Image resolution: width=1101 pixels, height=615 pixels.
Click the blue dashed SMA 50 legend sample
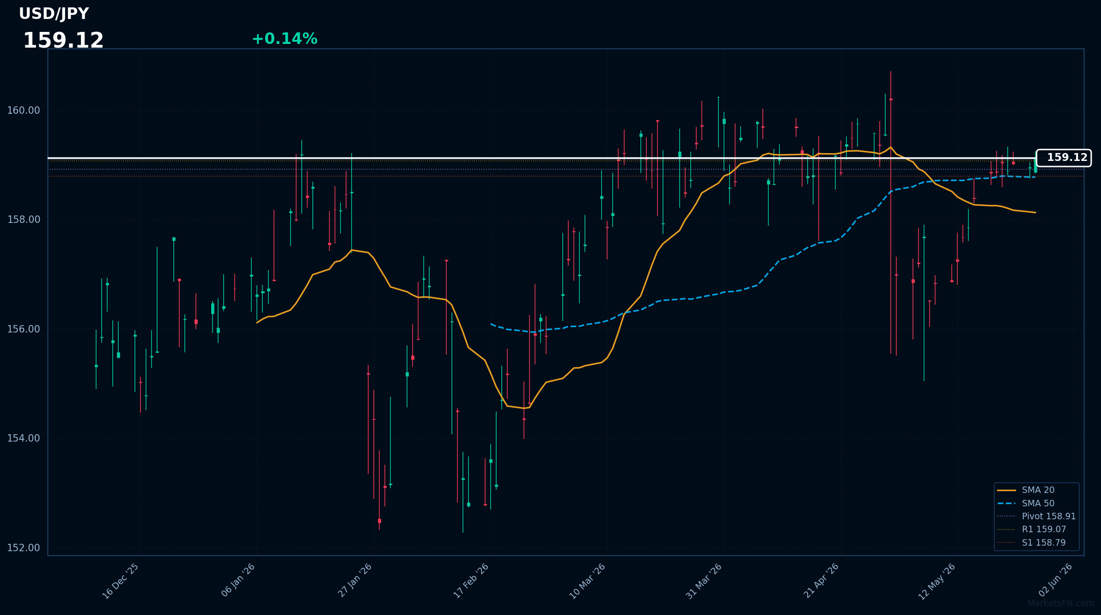click(x=1006, y=503)
